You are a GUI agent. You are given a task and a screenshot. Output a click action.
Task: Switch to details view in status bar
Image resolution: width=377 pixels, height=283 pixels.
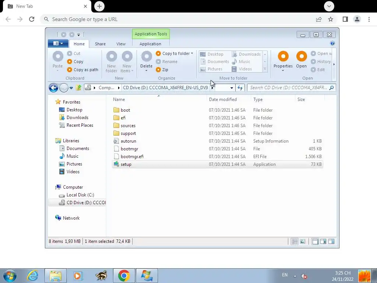295,241
